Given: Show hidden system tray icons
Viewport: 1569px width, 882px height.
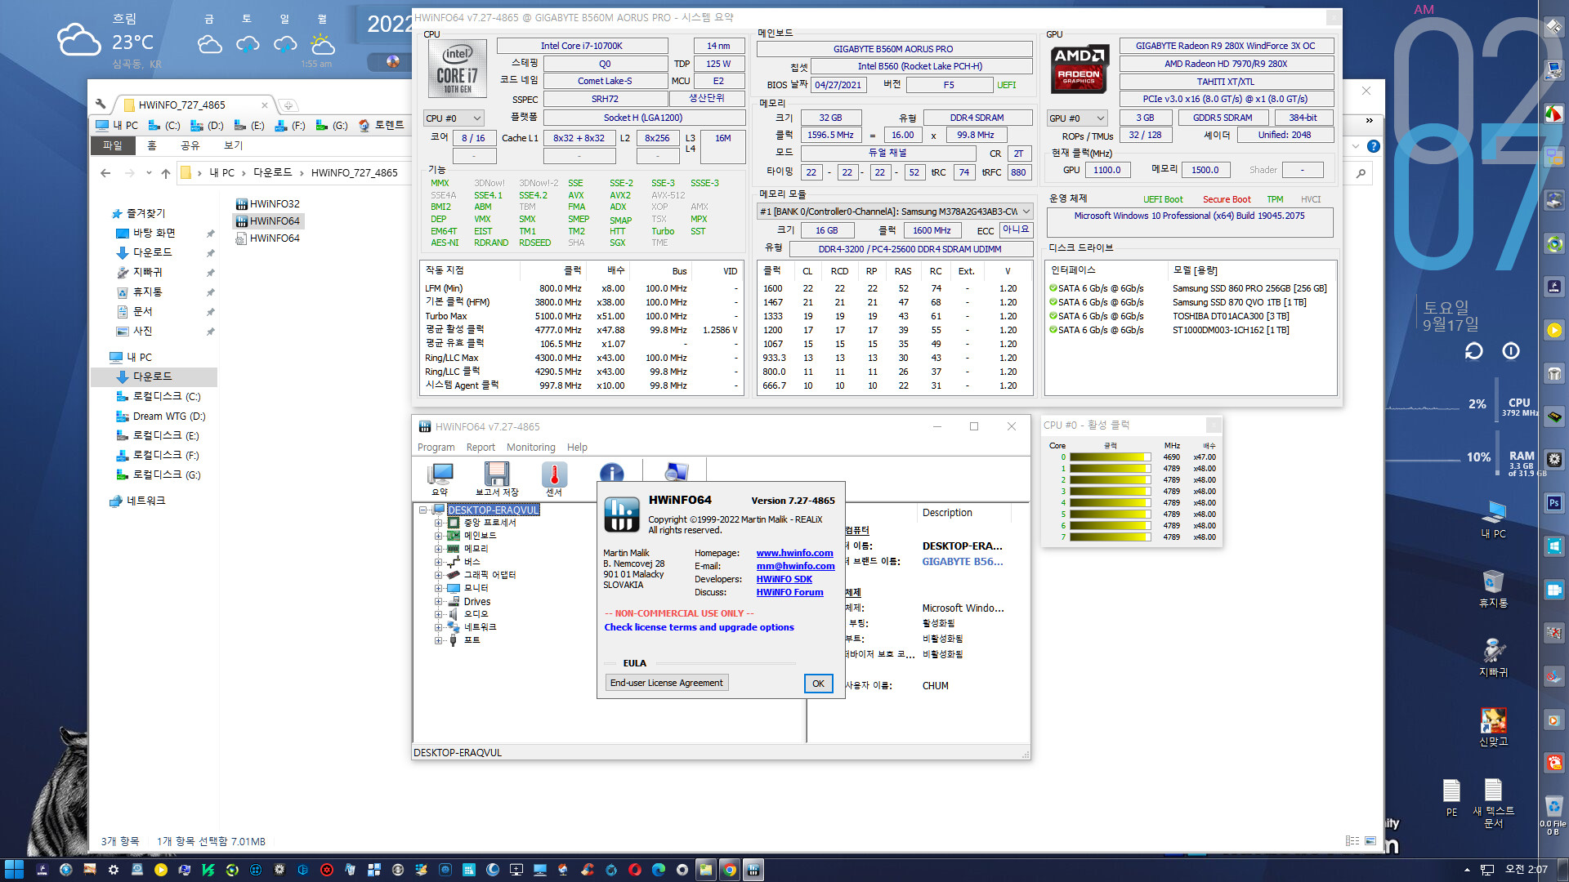Looking at the screenshot, I should (1467, 870).
